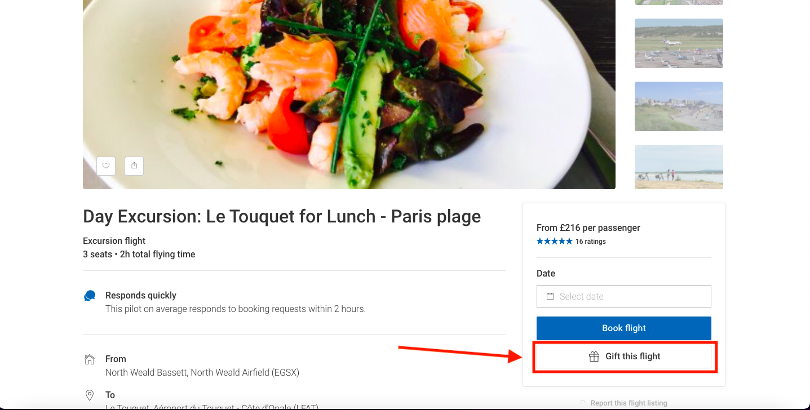Click the five-star rating
810x410 pixels.
[554, 242]
